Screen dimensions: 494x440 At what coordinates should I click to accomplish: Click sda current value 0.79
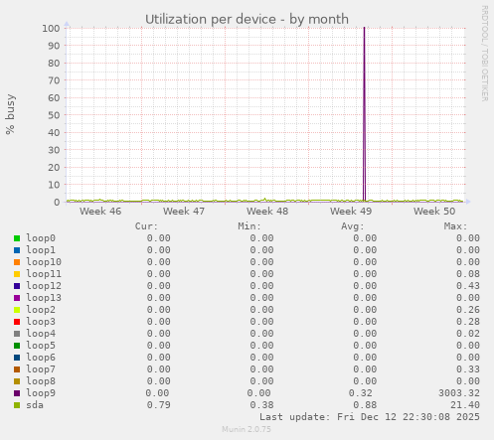pyautogui.click(x=159, y=405)
